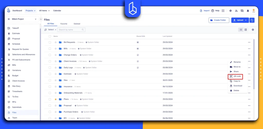Screen dimensions: 263x129
Task: Click the Create Folder button
Action: (219, 20)
